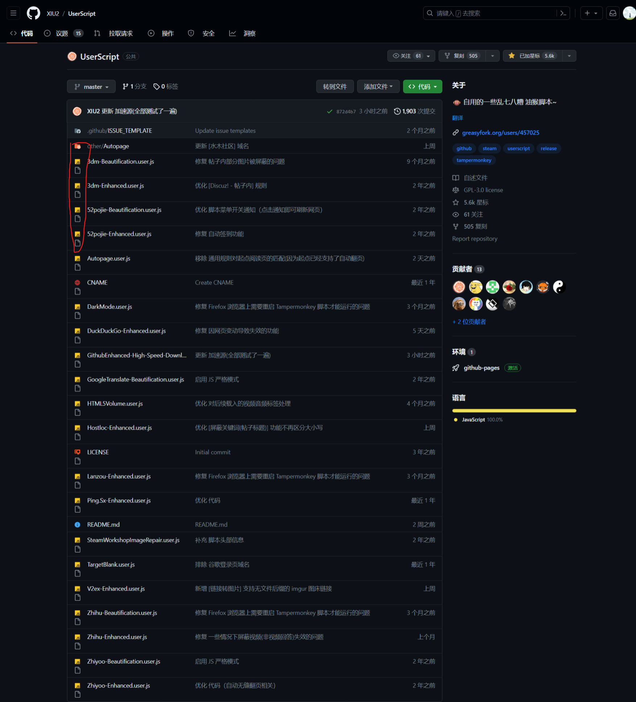Click your profile avatar in the top bar
Viewport: 636px width, 702px height.
[629, 13]
